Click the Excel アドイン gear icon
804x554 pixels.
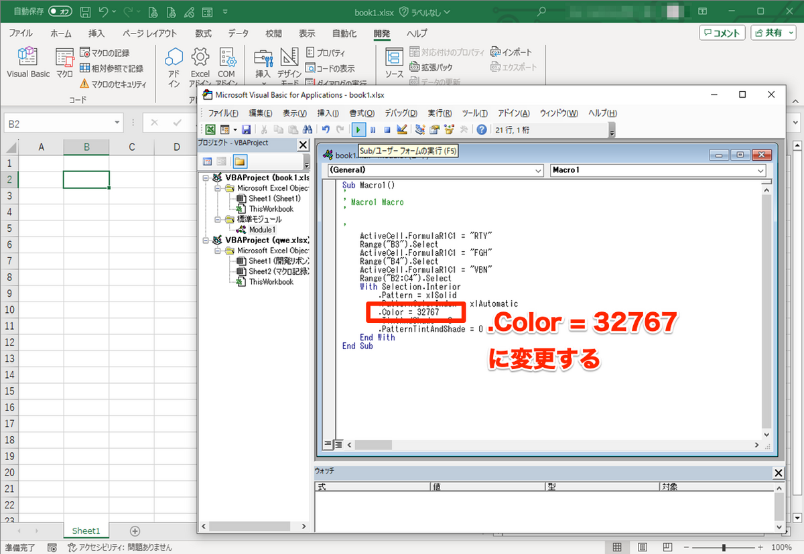[200, 56]
